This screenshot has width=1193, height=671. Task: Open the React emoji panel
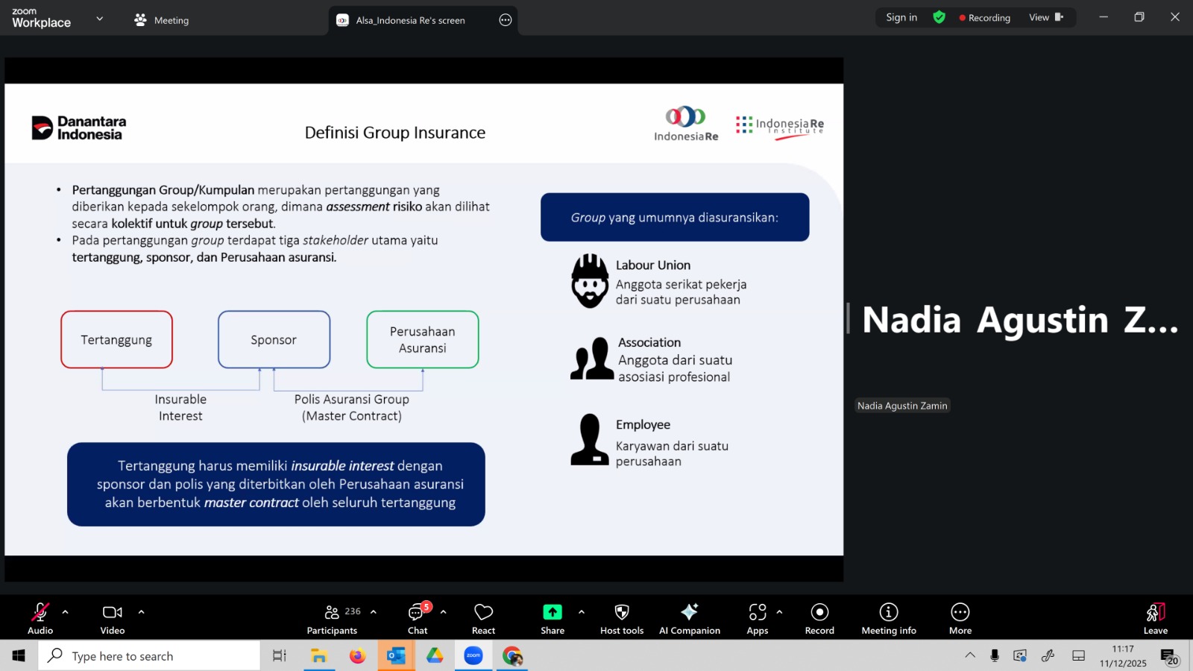[483, 618]
